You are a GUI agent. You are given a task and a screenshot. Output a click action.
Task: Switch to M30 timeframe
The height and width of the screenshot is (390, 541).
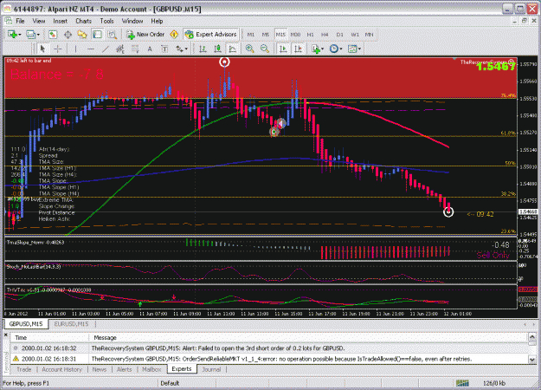pos(295,35)
